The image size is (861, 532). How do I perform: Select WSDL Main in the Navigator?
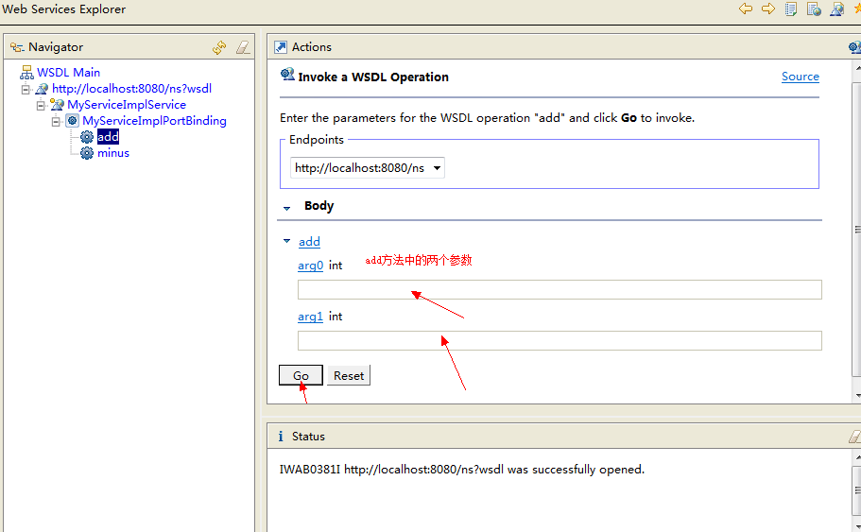(x=68, y=73)
